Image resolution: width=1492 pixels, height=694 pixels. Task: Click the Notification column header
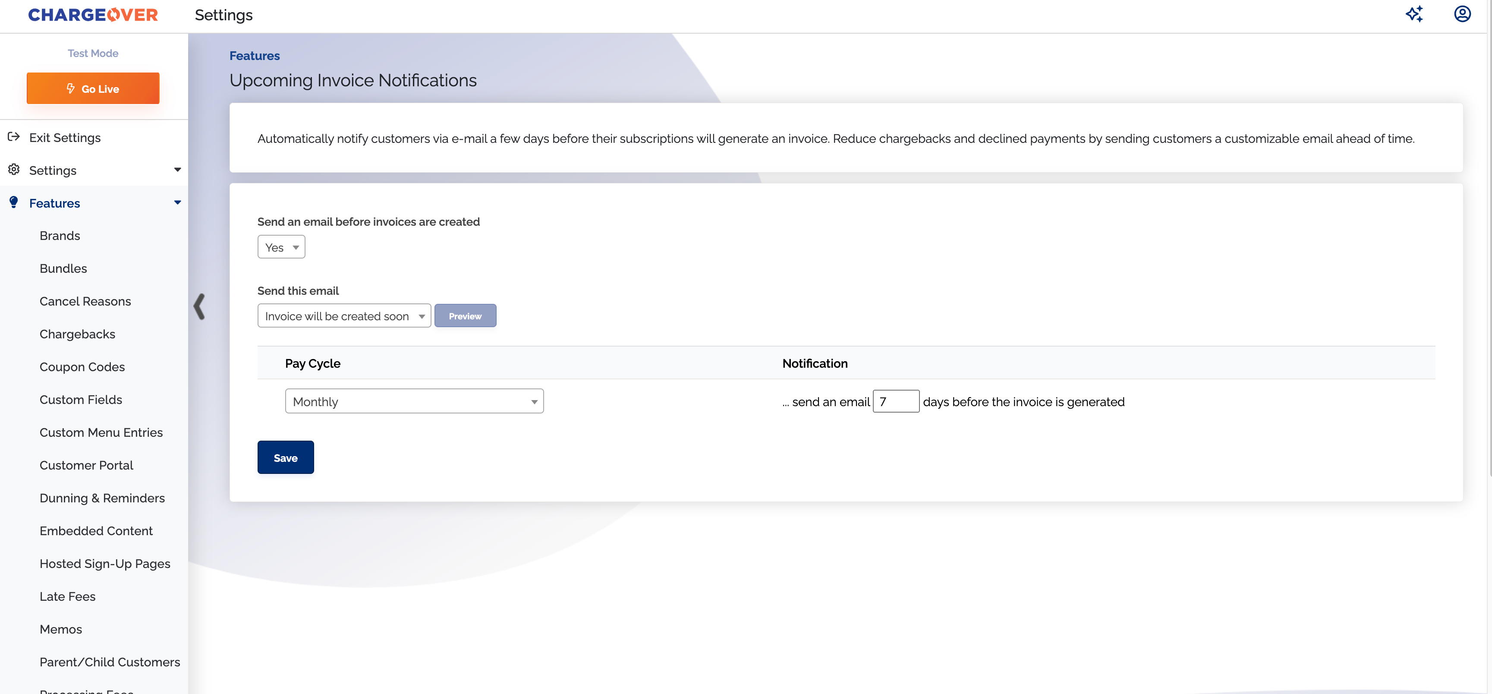815,363
